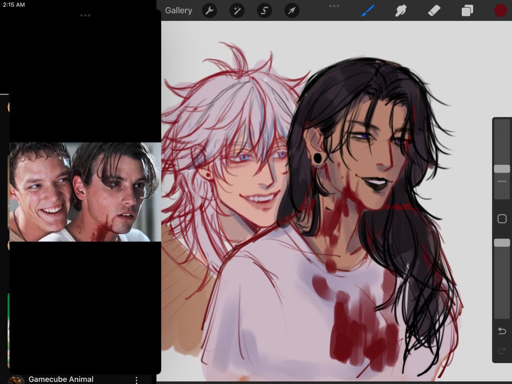Open the reference photo of two men
Image resolution: width=512 pixels, height=384 pixels.
(85, 192)
